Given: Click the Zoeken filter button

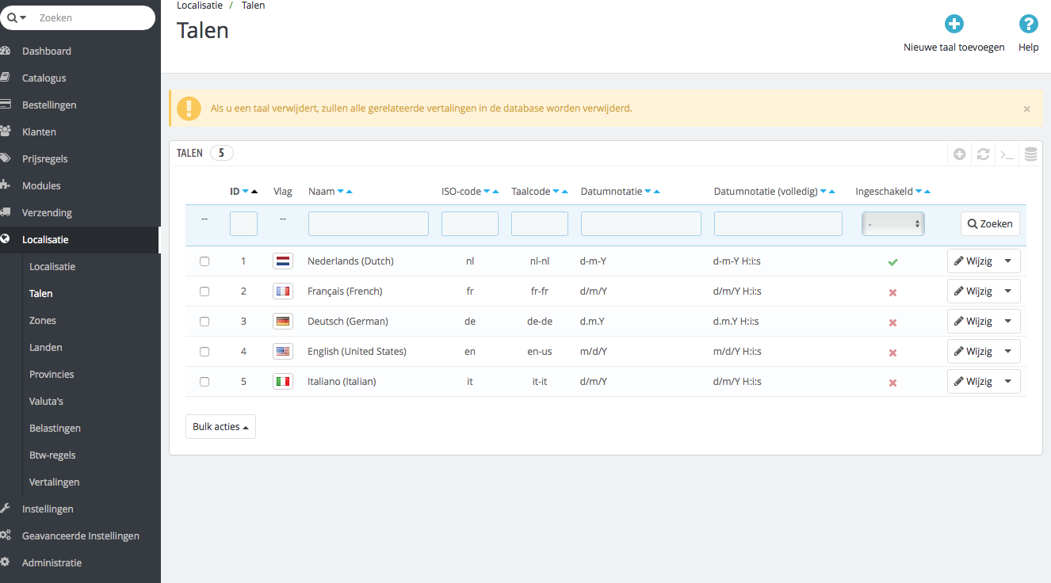Looking at the screenshot, I should coord(990,224).
